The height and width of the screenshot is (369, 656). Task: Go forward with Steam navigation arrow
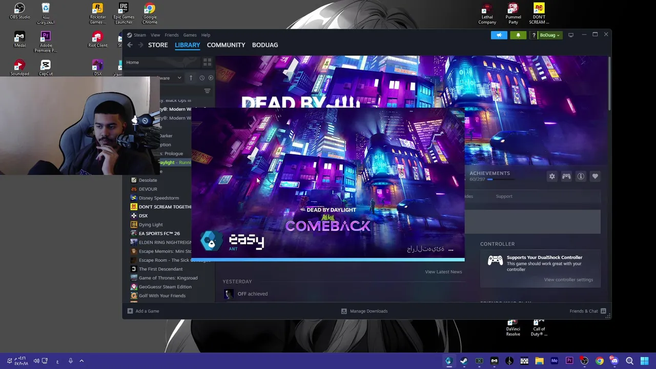[x=140, y=45]
